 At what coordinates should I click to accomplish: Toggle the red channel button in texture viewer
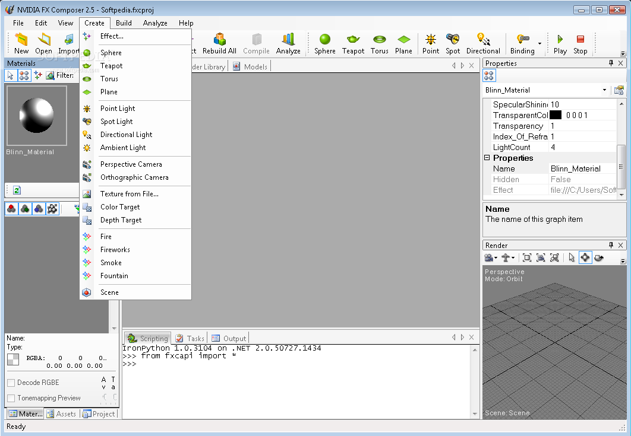tap(12, 209)
